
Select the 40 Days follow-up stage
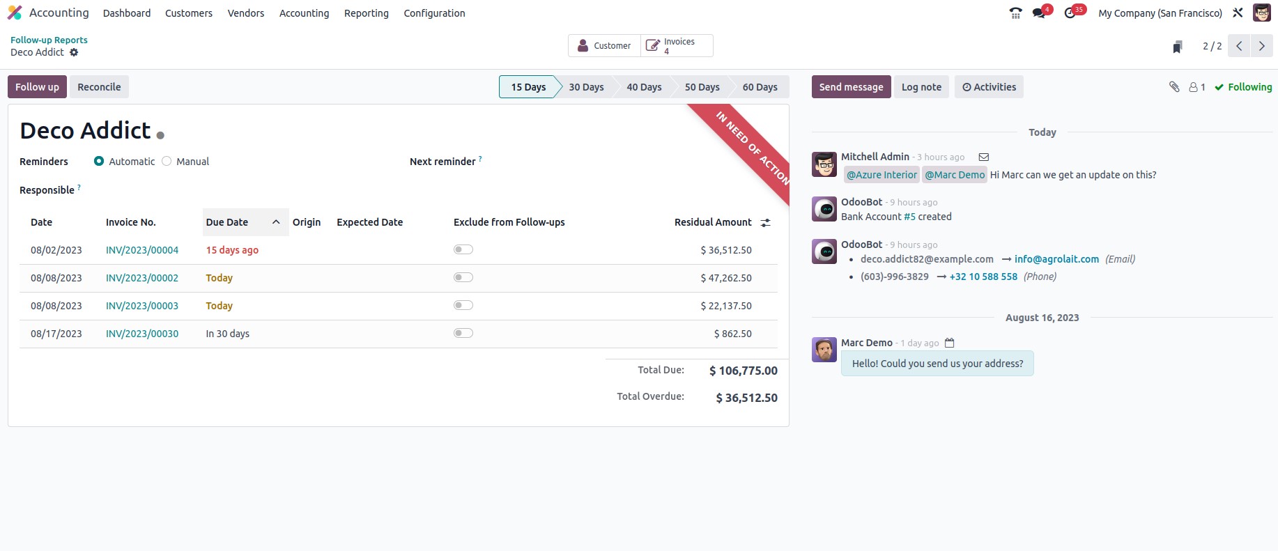tap(644, 87)
